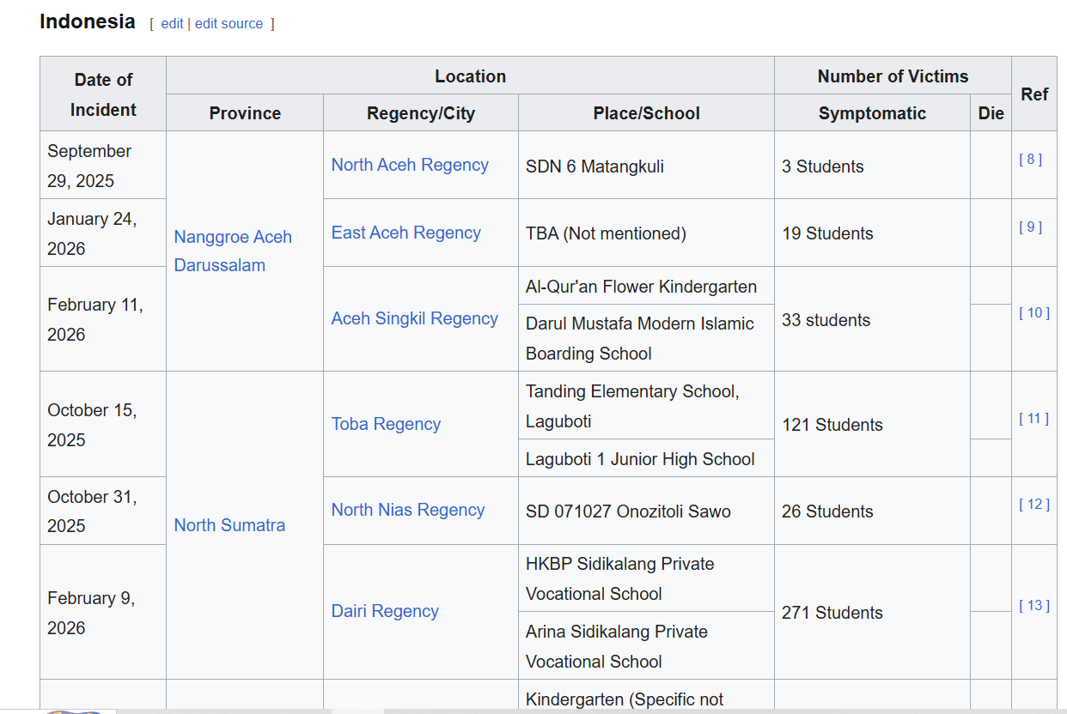Click the 'edit' link beside Indonesia heading

pyautogui.click(x=172, y=24)
